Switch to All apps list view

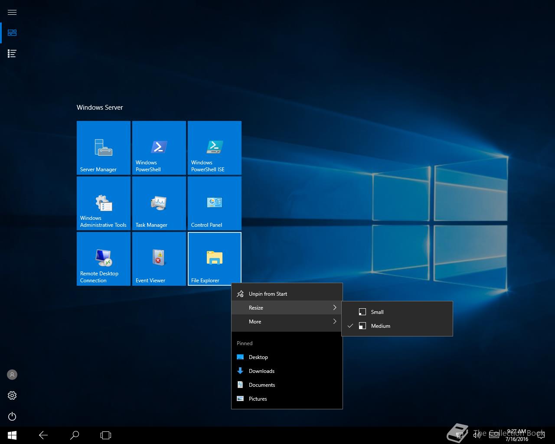[12, 54]
